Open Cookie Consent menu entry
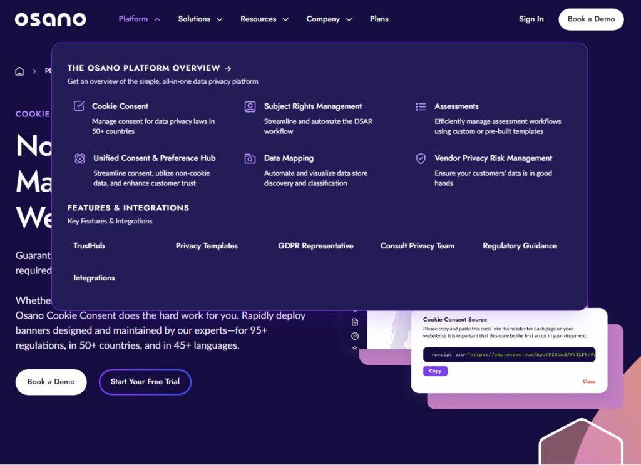 pos(120,106)
